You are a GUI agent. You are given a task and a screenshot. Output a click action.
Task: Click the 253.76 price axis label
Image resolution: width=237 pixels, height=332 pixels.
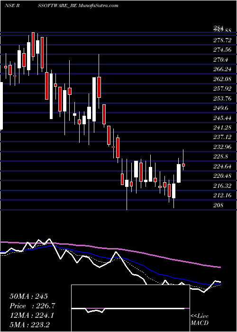[222, 99]
